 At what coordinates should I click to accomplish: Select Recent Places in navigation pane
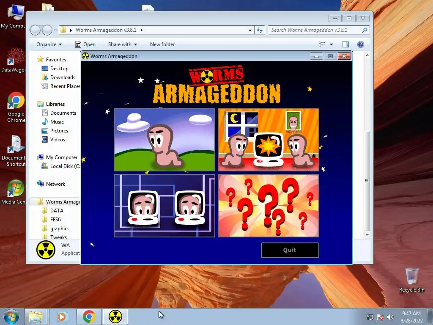pyautogui.click(x=61, y=86)
